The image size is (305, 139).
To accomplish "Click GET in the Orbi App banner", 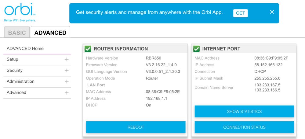I will pos(240,13).
